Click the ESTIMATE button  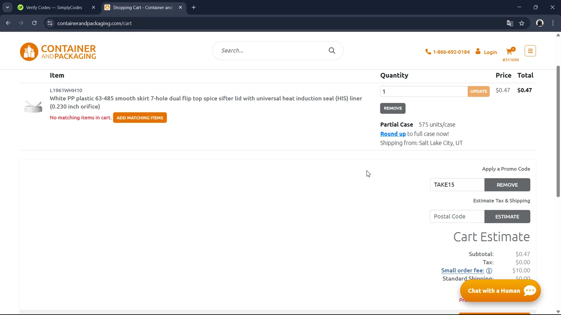click(x=507, y=216)
